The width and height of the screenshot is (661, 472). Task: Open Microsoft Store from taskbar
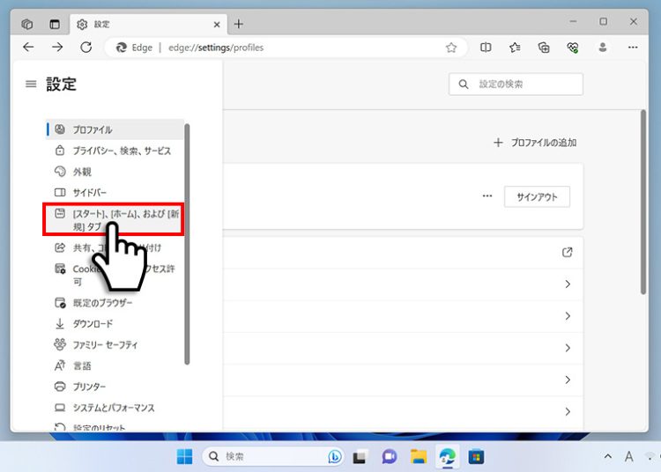476,456
